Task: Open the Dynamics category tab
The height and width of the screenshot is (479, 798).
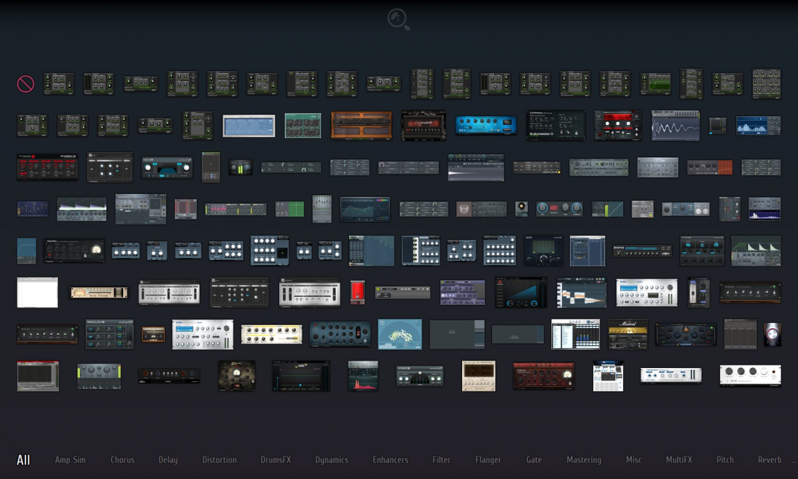Action: (331, 460)
